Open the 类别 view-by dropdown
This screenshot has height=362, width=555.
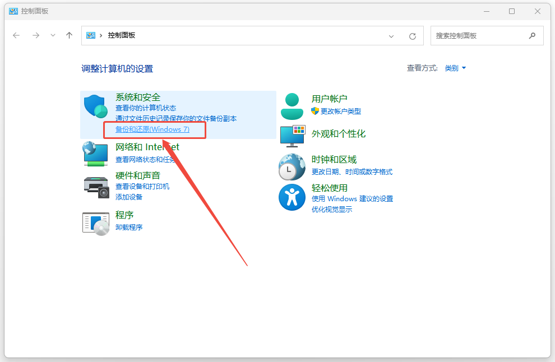[455, 68]
